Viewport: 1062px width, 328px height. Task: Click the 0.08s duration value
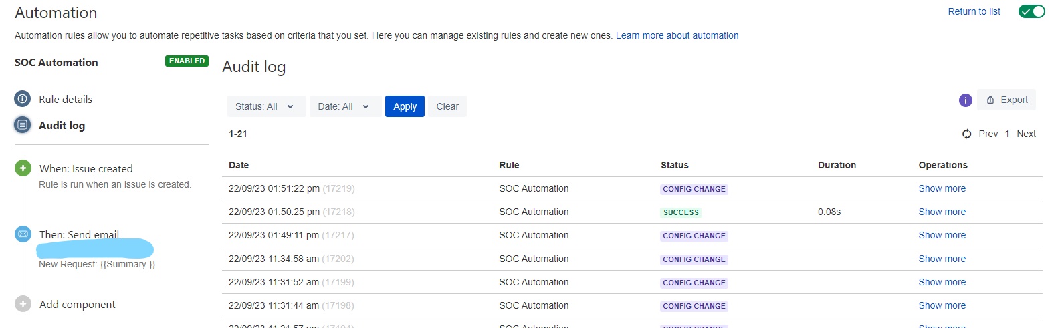(829, 212)
